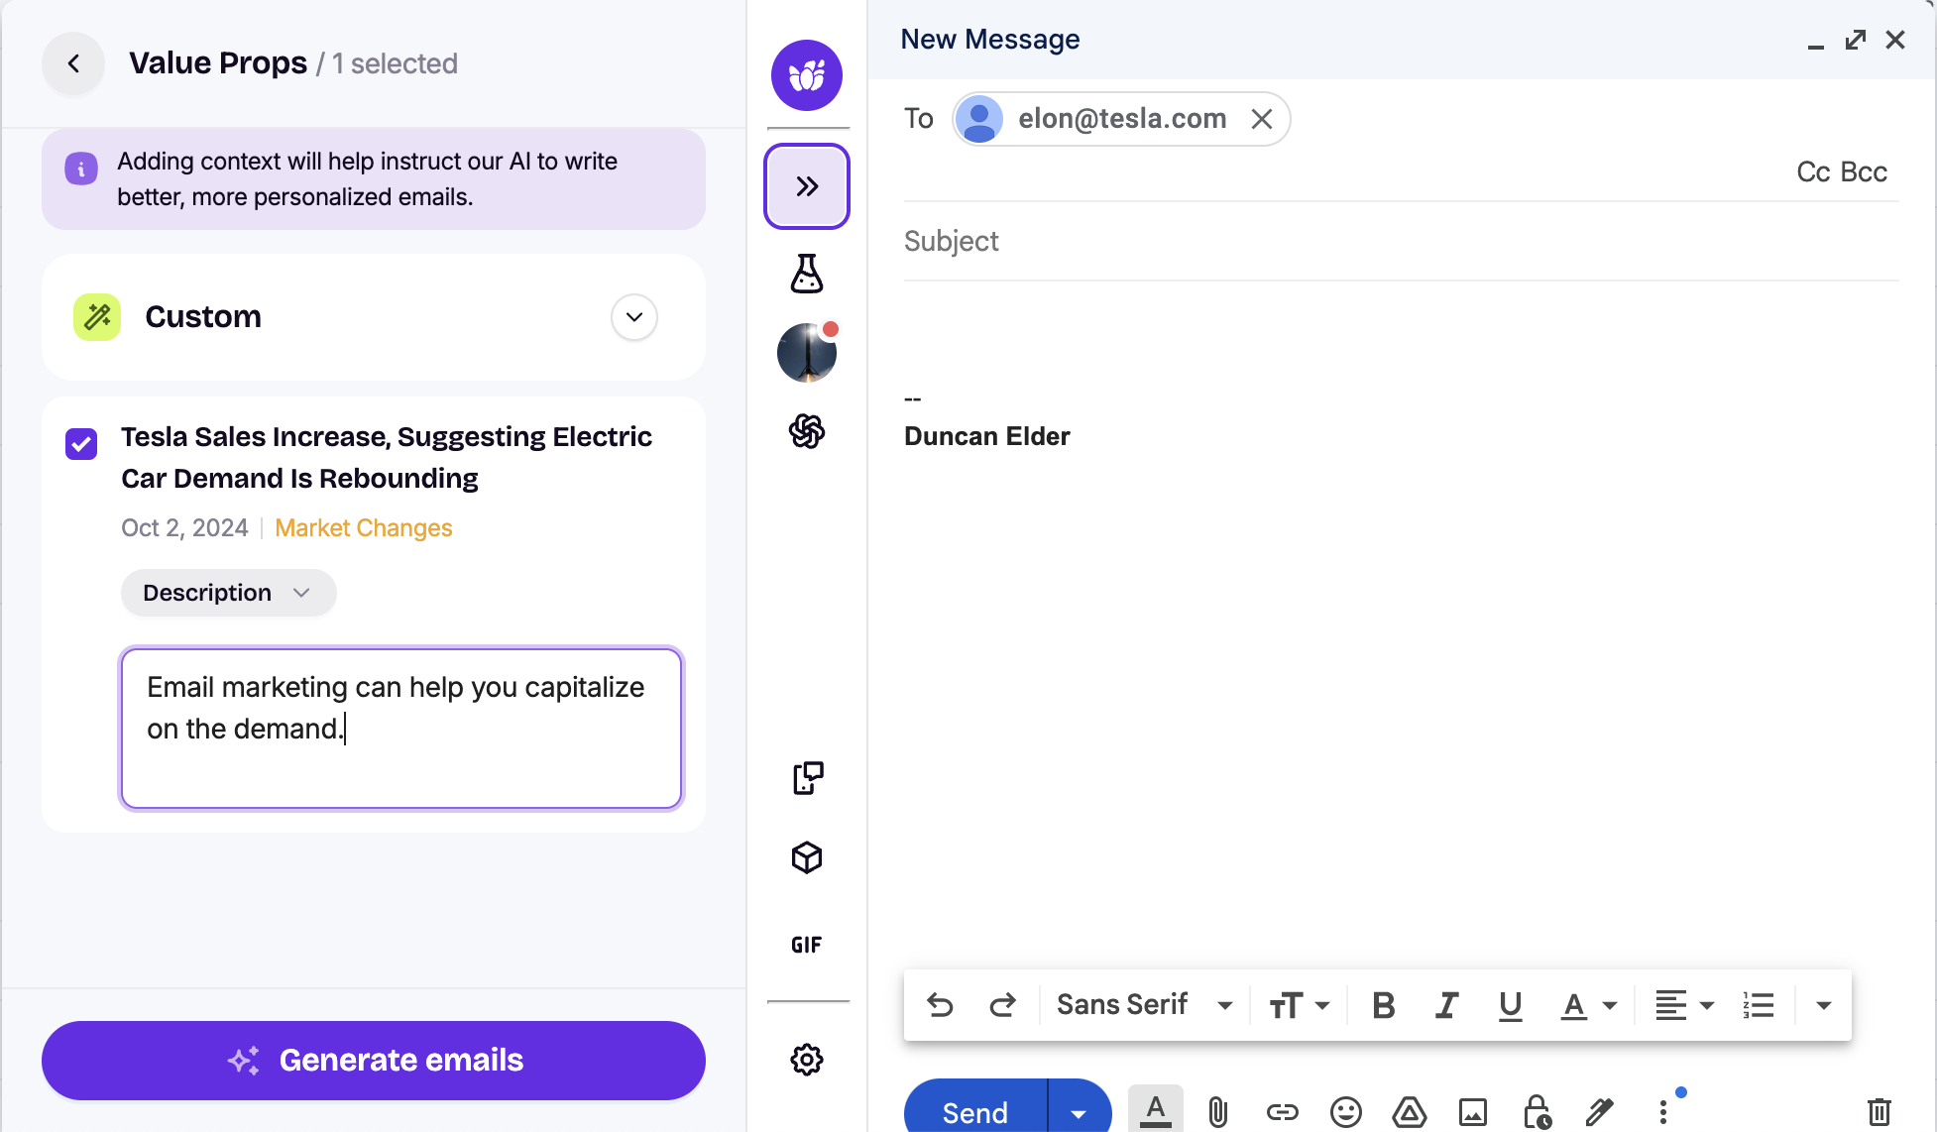
Task: Click the Market Changes tag link
Action: (364, 525)
